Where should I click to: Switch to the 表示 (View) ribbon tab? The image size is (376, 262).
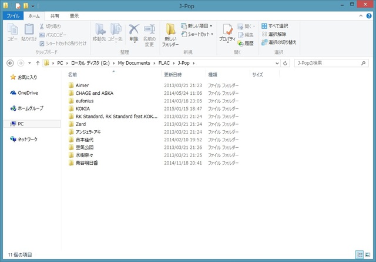[x=74, y=16]
